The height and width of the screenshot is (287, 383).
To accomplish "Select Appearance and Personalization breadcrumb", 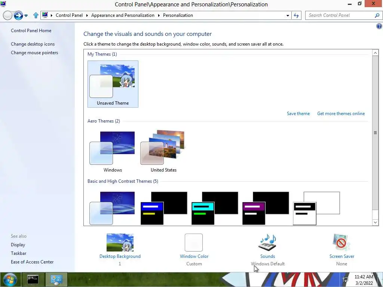I will pos(123,15).
